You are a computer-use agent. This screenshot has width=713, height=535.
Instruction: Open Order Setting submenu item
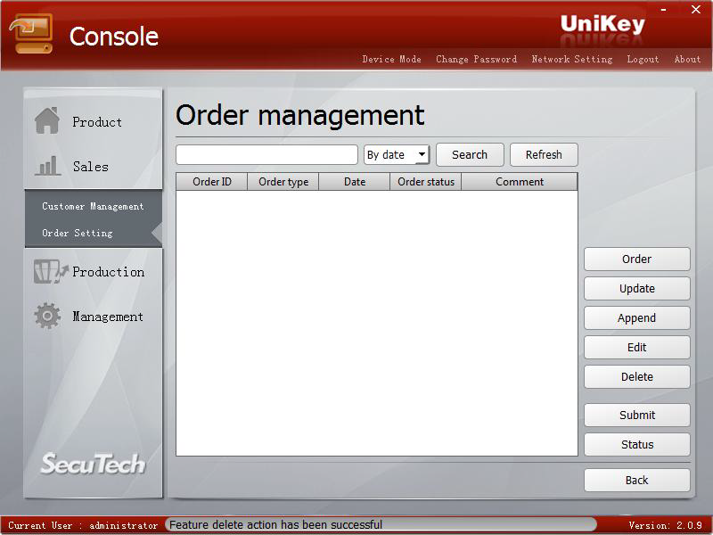(78, 233)
